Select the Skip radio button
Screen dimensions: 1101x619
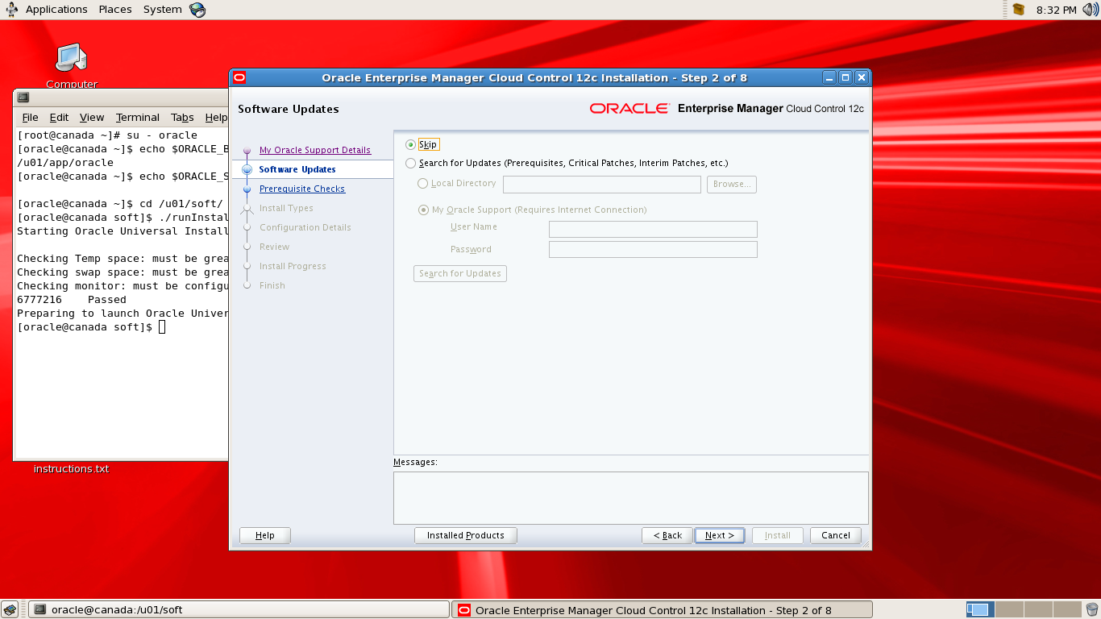[411, 144]
